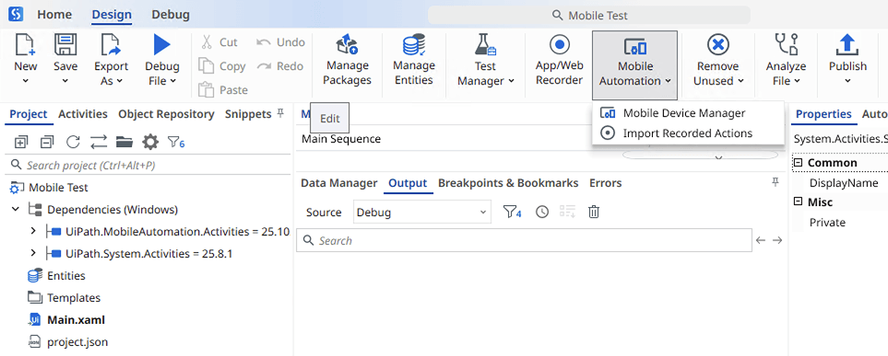Screen dimensions: 888x356
Task: Select Mobile Device Manager menu item
Action: pyautogui.click(x=687, y=113)
